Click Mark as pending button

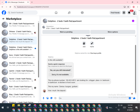tap(66, 32)
